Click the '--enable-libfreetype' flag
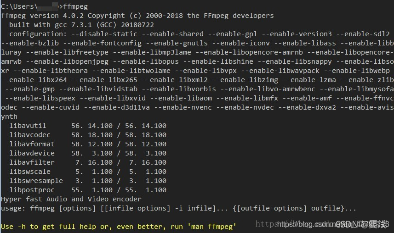 pyautogui.click(x=67, y=52)
